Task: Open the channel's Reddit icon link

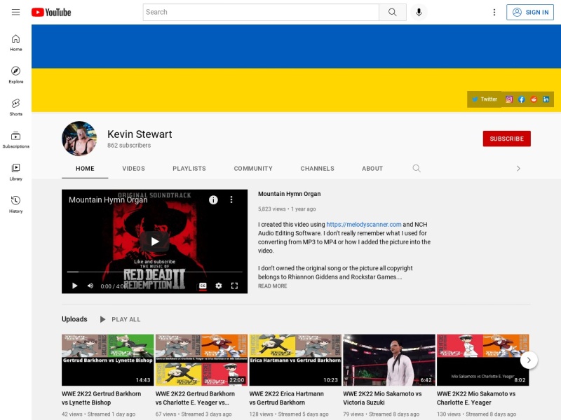Action: tap(534, 99)
